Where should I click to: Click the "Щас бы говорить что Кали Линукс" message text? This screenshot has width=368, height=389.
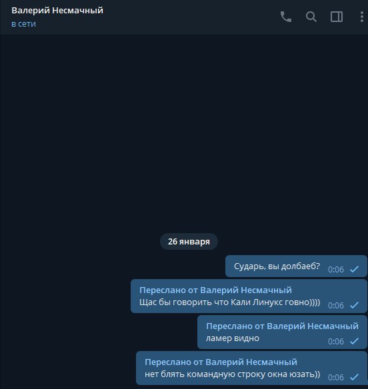point(230,302)
